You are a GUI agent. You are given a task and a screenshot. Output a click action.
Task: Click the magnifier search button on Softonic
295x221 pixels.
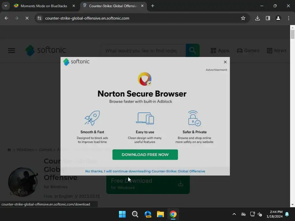pyautogui.click(x=192, y=50)
